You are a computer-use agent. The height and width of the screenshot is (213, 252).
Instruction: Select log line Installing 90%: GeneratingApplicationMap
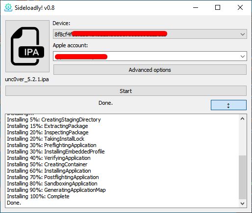click(56, 190)
